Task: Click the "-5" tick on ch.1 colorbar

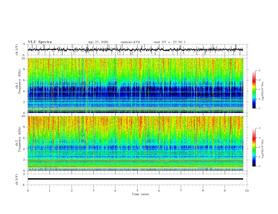Action: (259, 90)
